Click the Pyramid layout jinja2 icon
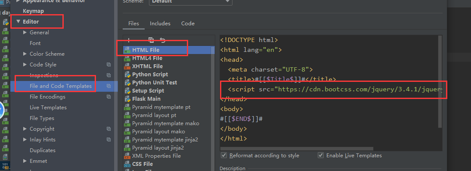The image size is (471, 171). [127, 148]
